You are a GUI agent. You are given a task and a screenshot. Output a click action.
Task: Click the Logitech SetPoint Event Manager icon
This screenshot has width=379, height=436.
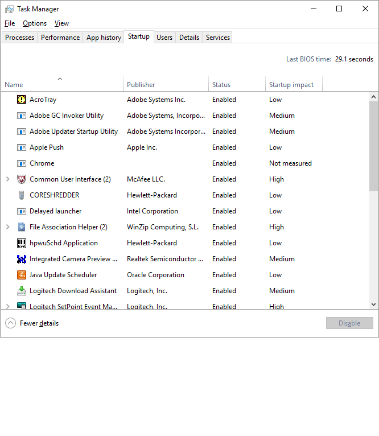point(22,306)
